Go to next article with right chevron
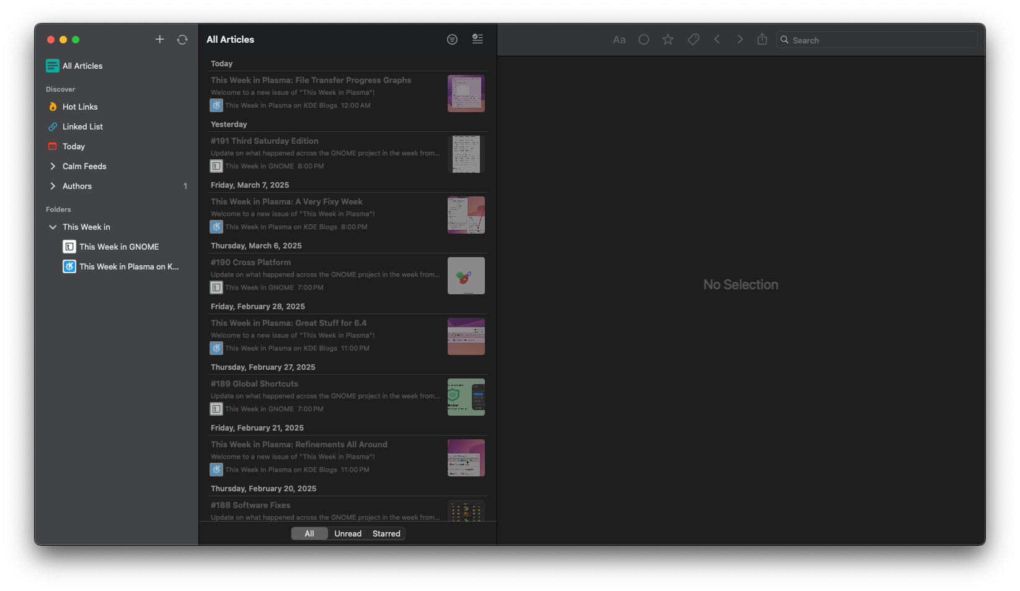 [x=740, y=40]
